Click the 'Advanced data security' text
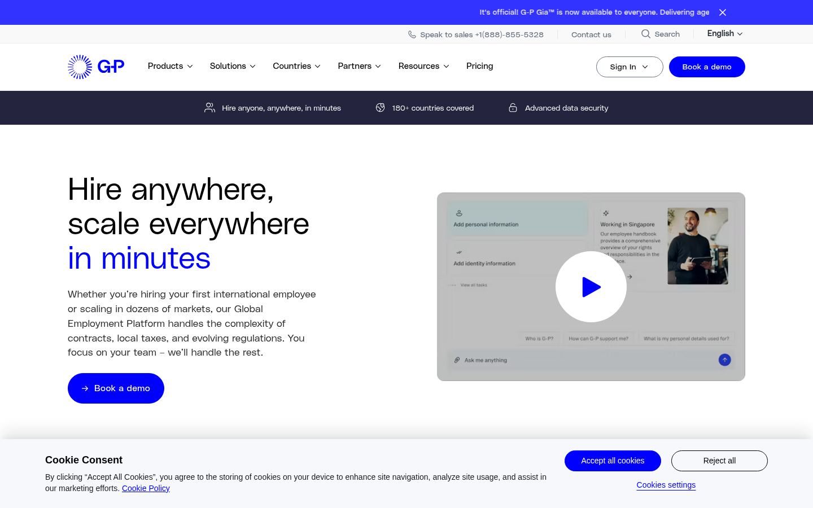The height and width of the screenshot is (508, 813). (x=566, y=108)
